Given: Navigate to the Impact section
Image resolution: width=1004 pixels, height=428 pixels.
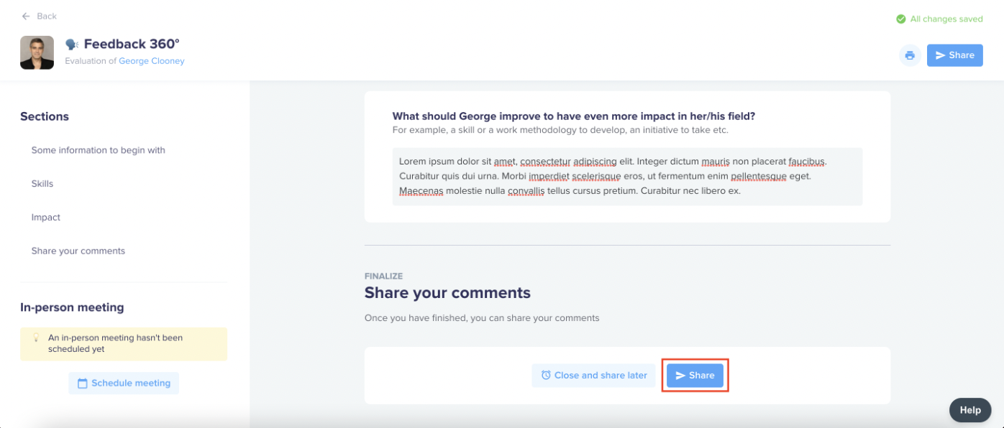Looking at the screenshot, I should click(46, 218).
